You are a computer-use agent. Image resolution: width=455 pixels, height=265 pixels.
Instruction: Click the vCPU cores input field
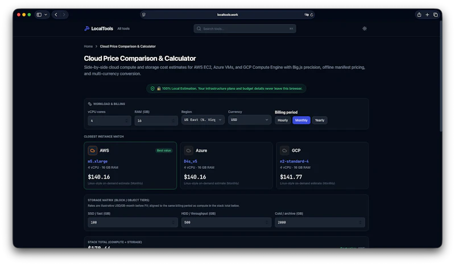(109, 121)
